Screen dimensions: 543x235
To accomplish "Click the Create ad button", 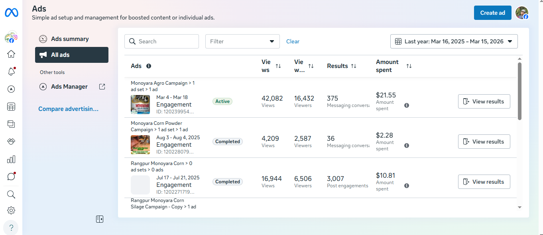I will click(492, 13).
